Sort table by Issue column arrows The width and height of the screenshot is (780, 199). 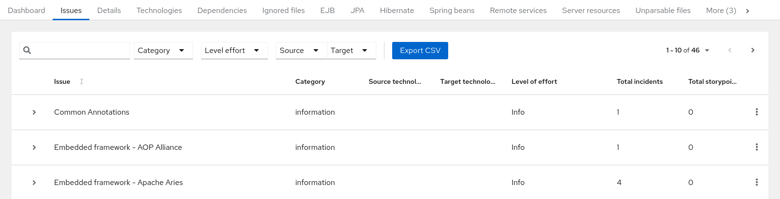(82, 81)
